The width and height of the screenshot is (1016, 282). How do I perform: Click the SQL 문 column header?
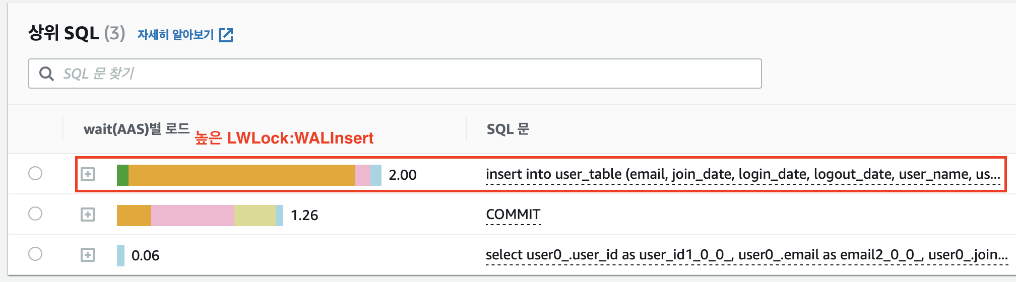[x=508, y=129]
